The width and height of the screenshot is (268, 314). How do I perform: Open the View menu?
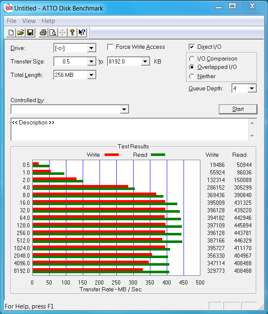29,21
